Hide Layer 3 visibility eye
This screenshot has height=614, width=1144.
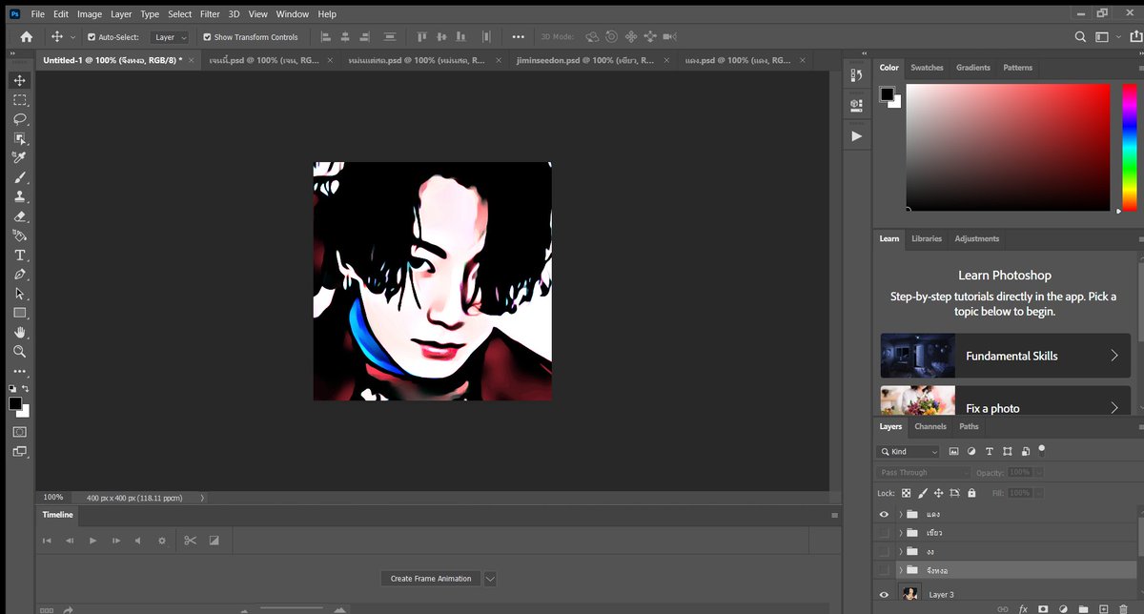click(x=884, y=594)
